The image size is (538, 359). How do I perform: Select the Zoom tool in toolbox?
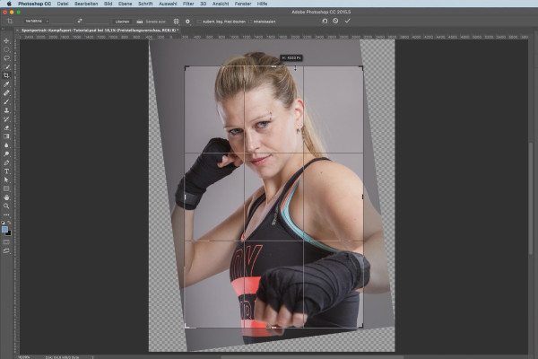click(x=6, y=206)
